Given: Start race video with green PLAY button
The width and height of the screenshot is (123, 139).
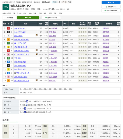Looking at the screenshot, I should click(28, 18).
